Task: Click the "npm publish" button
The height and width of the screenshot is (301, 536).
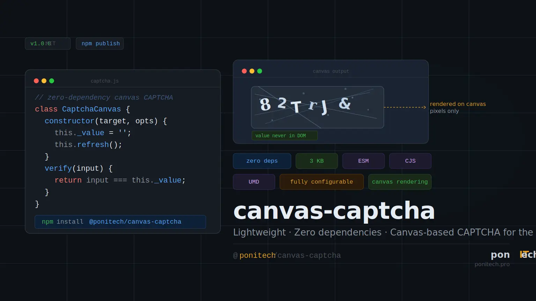Action: tap(99, 43)
